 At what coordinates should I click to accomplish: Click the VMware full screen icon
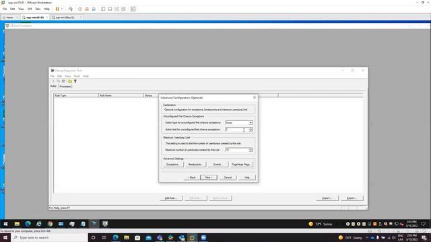[x=117, y=9]
